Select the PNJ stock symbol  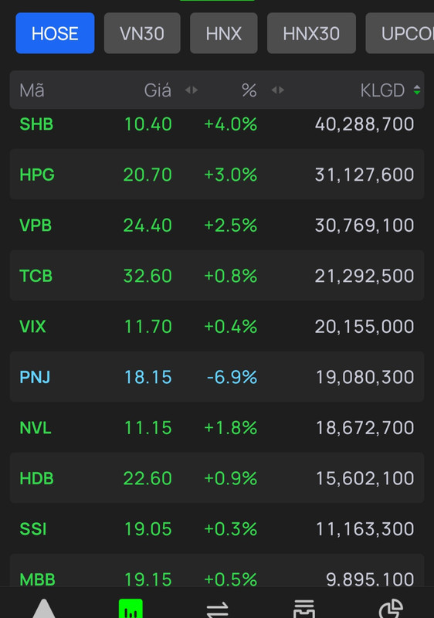35,377
